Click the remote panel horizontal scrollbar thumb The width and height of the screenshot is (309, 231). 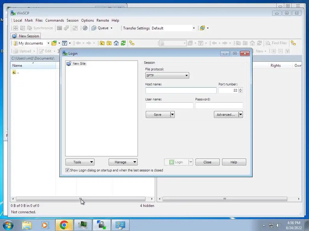[225, 199]
